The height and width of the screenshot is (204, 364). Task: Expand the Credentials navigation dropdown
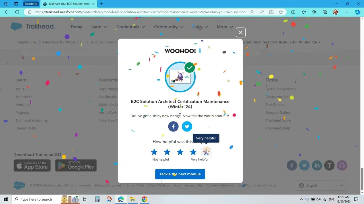click(x=131, y=27)
